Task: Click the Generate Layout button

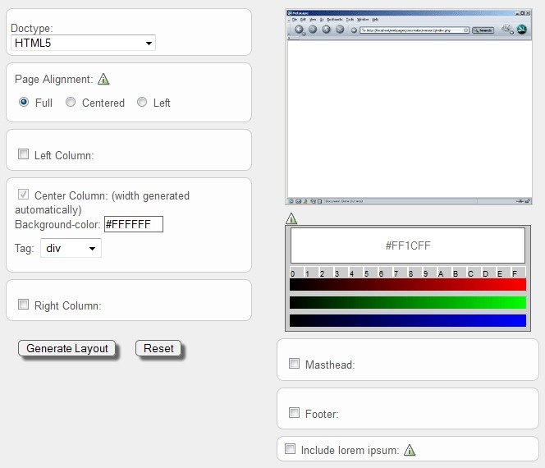Action: (x=66, y=348)
